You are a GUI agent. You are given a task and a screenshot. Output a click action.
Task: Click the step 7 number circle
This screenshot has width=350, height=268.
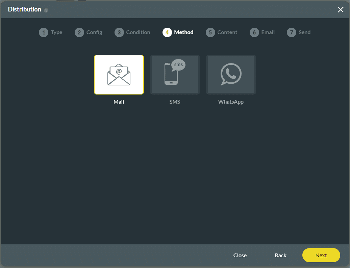291,32
